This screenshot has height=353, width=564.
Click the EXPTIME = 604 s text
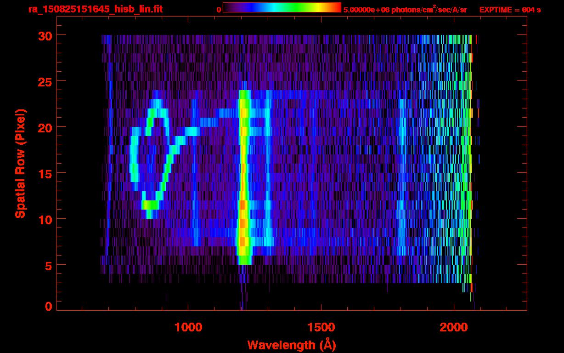tap(510, 9)
